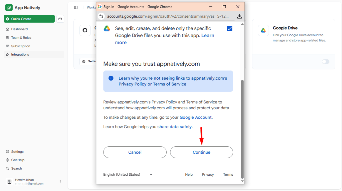Click the Google Drive card title
342x191 pixels.
pos(285,28)
